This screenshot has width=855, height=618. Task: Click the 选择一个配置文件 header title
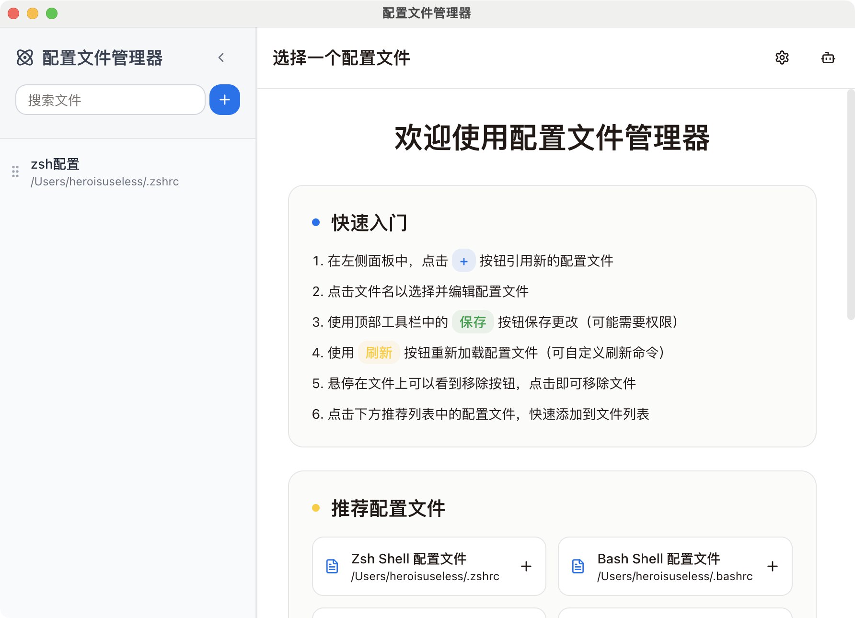(341, 58)
